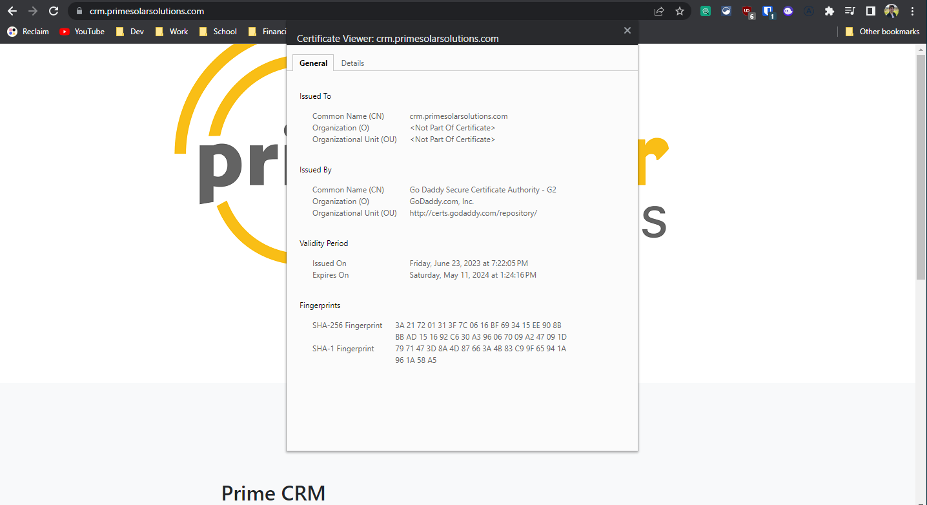Click the address bar URL field
The image size is (927, 505).
point(362,11)
